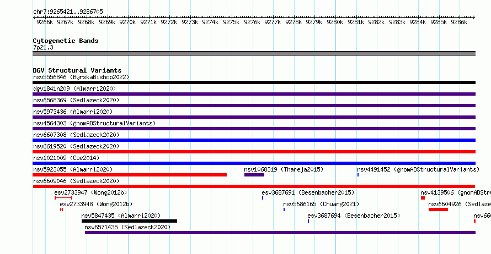Select the red nsv6609046 variant bar

click(x=254, y=186)
